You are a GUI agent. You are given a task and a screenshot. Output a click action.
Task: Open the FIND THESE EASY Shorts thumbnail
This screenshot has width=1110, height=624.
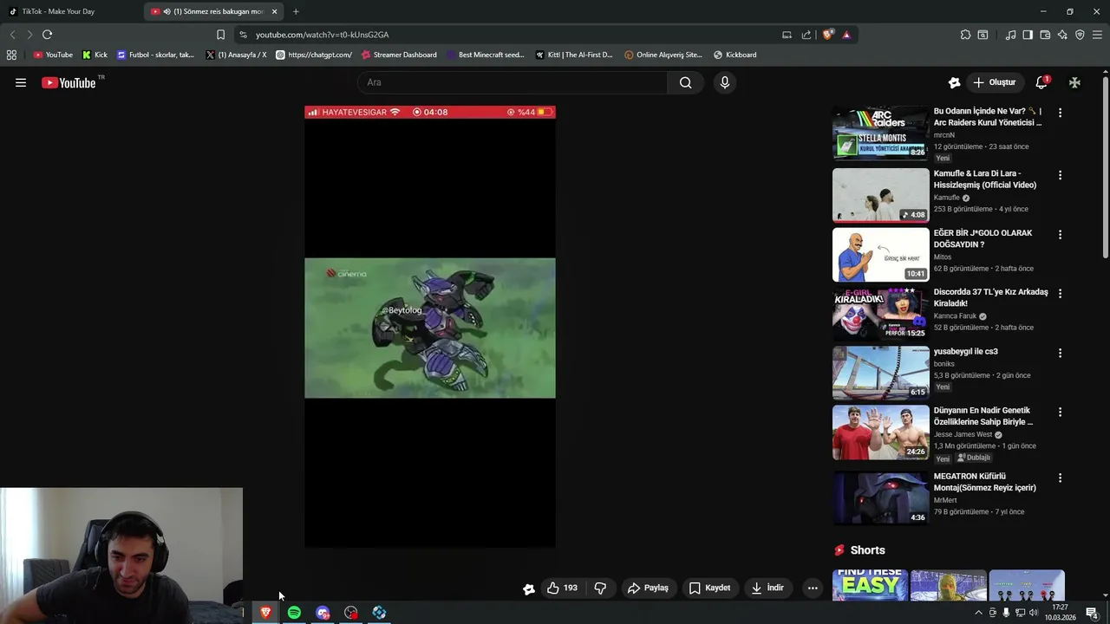pyautogui.click(x=870, y=585)
